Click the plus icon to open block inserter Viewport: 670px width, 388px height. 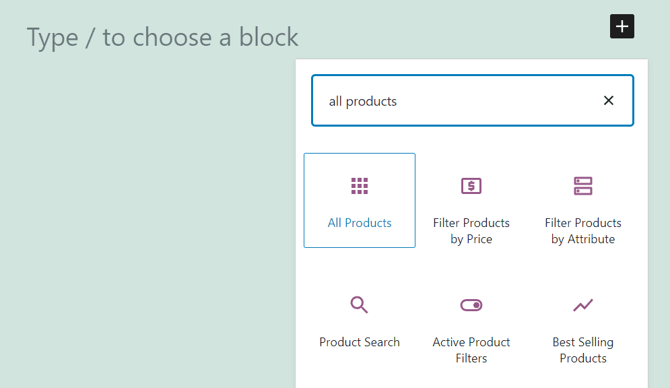coord(622,26)
